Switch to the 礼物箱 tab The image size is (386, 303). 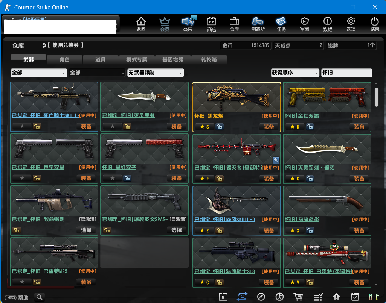(209, 59)
